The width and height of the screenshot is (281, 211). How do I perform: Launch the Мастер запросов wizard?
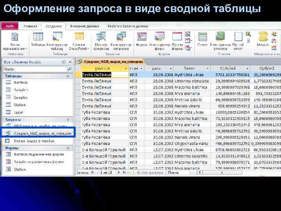point(101,41)
